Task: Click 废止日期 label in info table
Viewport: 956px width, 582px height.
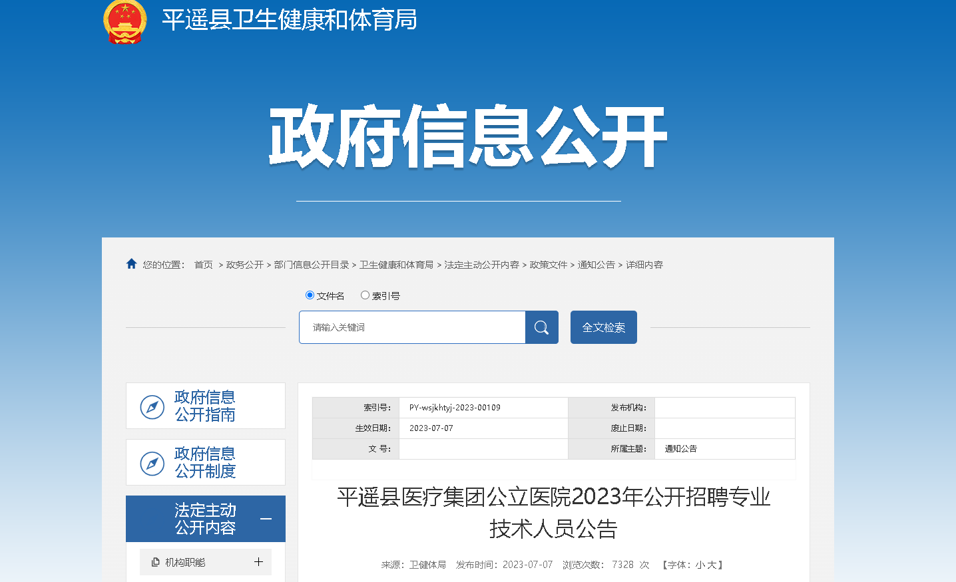Action: point(628,428)
